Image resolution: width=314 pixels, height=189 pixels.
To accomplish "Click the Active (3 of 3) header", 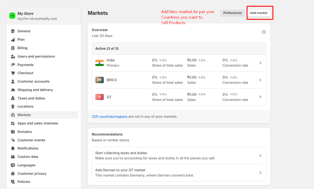I will tap(107, 48).
